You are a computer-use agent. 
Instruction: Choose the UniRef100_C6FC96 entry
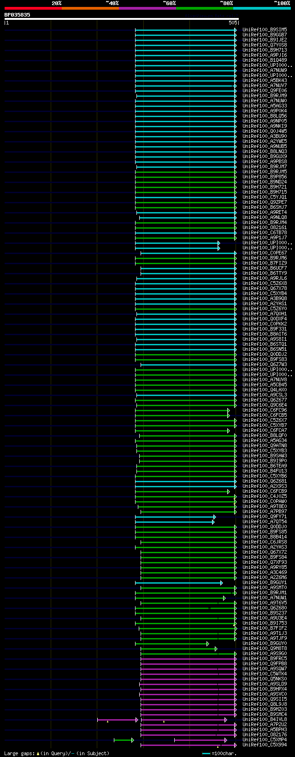[x=265, y=410]
